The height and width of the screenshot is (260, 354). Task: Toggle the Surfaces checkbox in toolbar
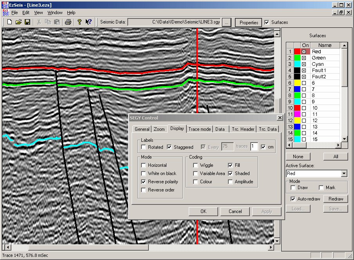[x=267, y=22]
